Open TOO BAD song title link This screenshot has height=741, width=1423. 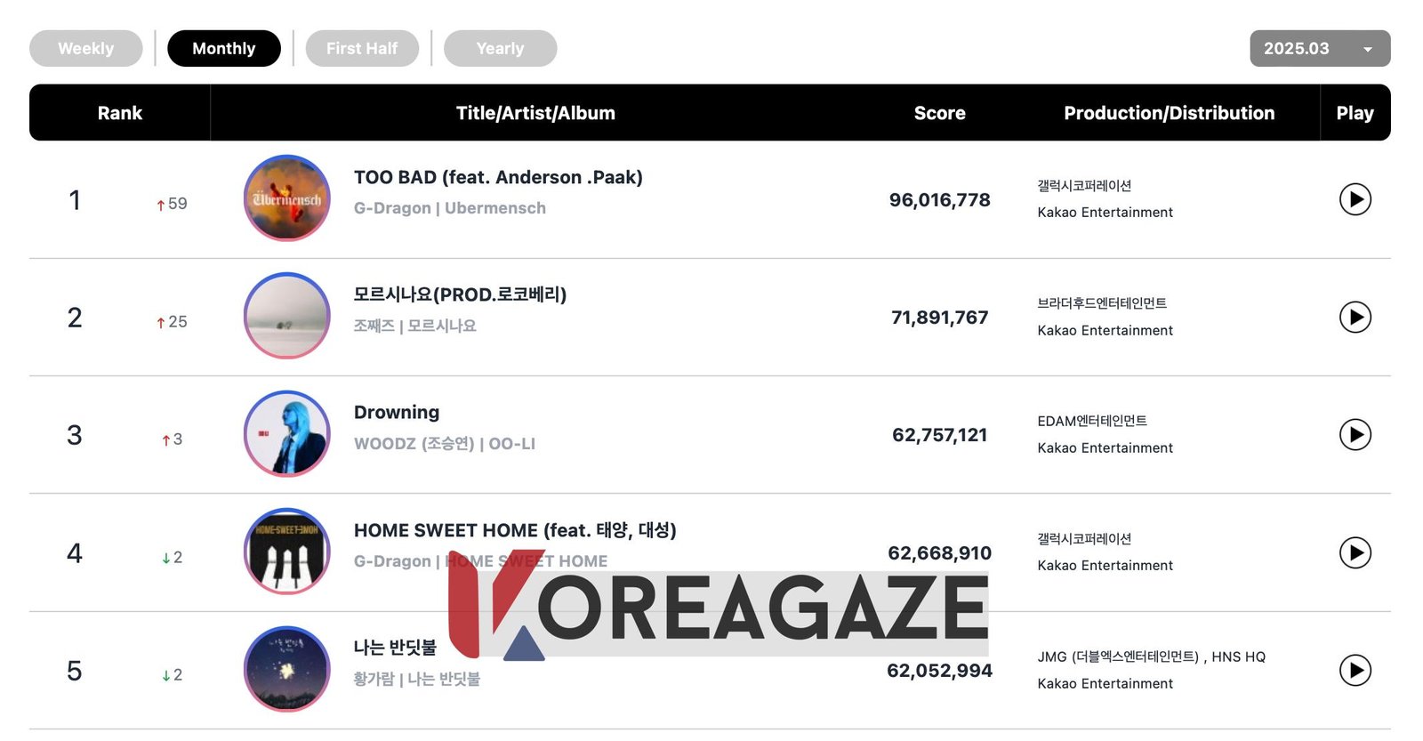(x=498, y=177)
